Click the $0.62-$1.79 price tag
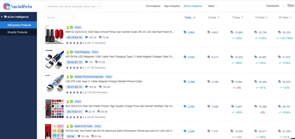Image resolution: width=295 pixels, height=139 pixels. pyautogui.click(x=75, y=62)
